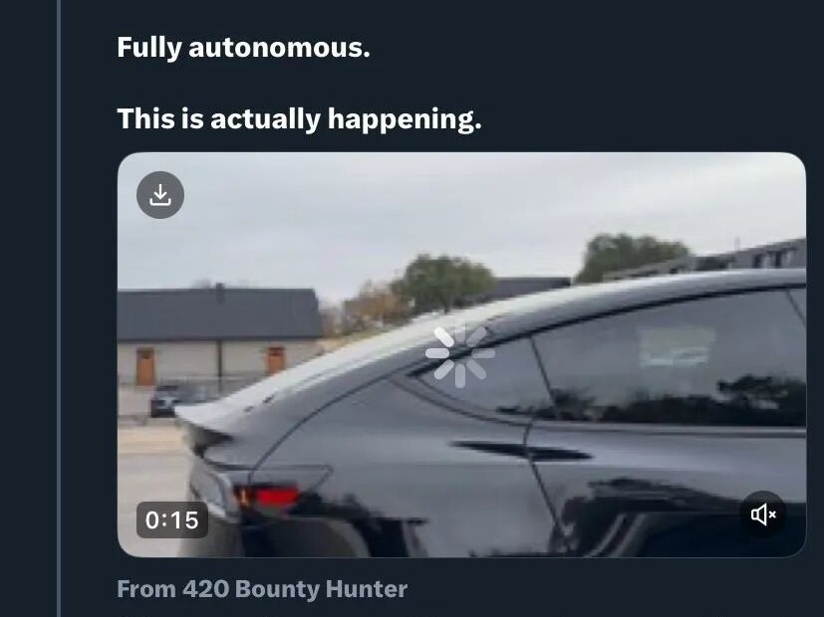This screenshot has height=617, width=824.
Task: Download the video using the download icon
Action: click(x=160, y=195)
